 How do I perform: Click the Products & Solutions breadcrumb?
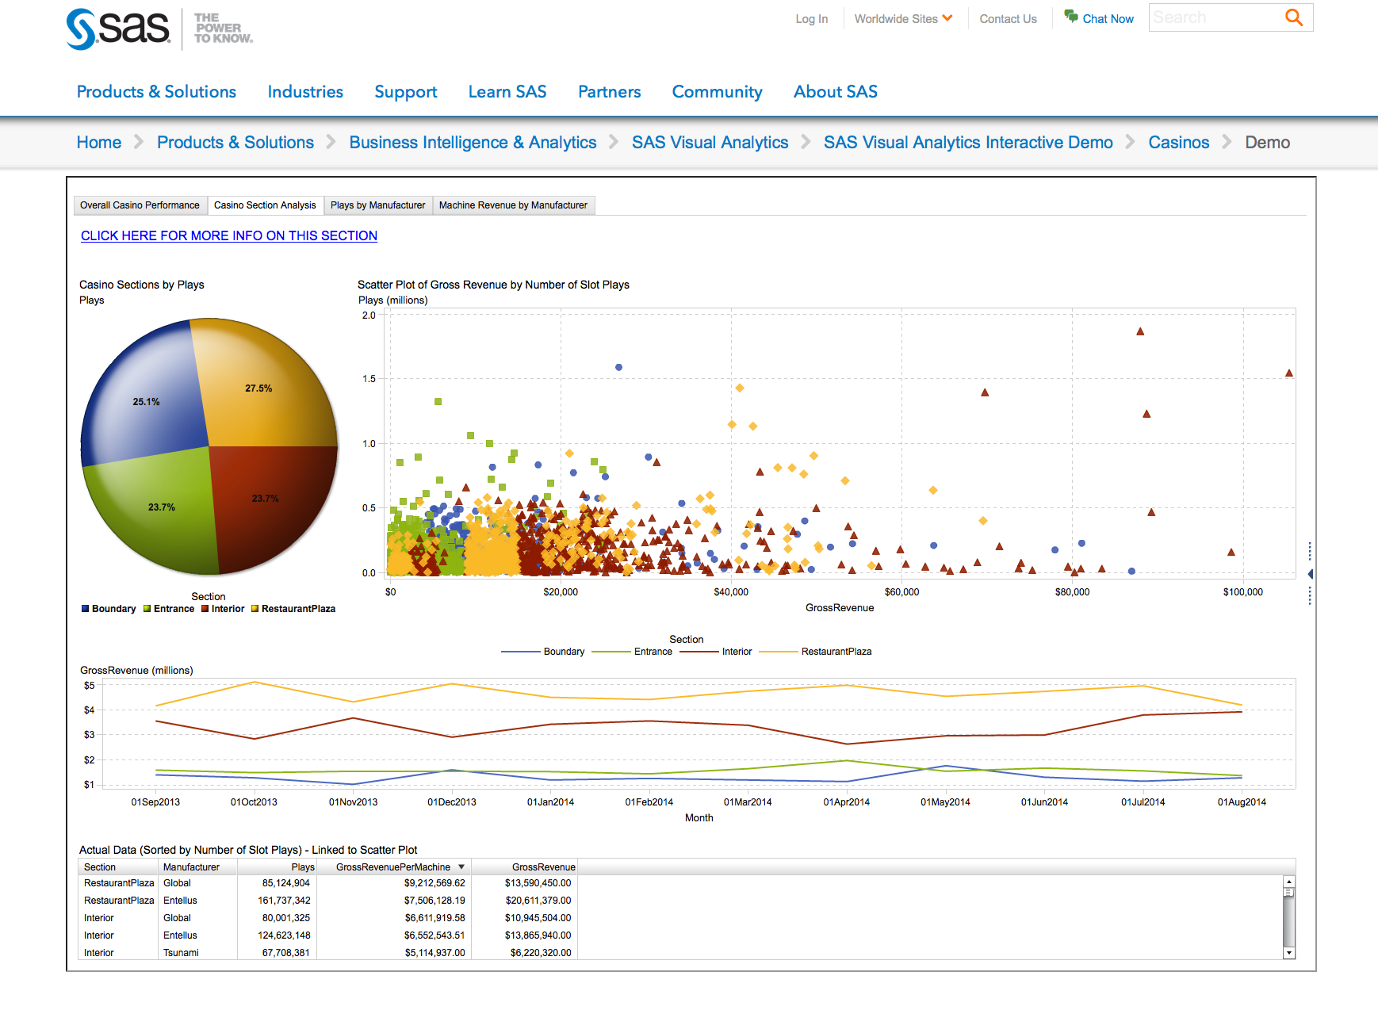tap(235, 143)
